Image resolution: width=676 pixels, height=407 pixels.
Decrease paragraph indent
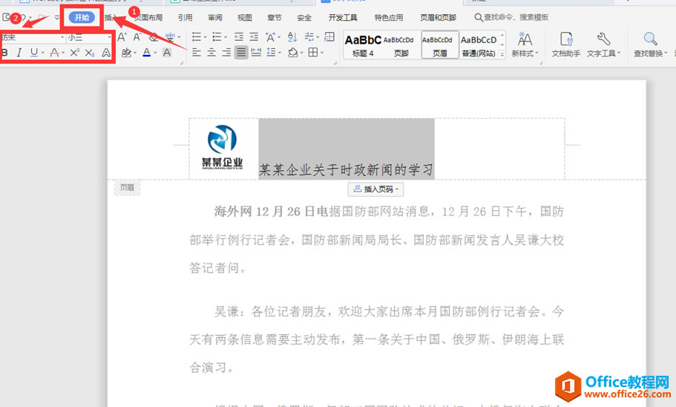click(239, 37)
